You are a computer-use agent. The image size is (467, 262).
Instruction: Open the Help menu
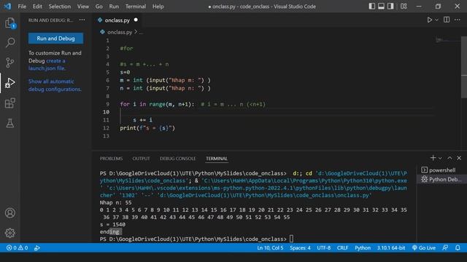coord(158,7)
